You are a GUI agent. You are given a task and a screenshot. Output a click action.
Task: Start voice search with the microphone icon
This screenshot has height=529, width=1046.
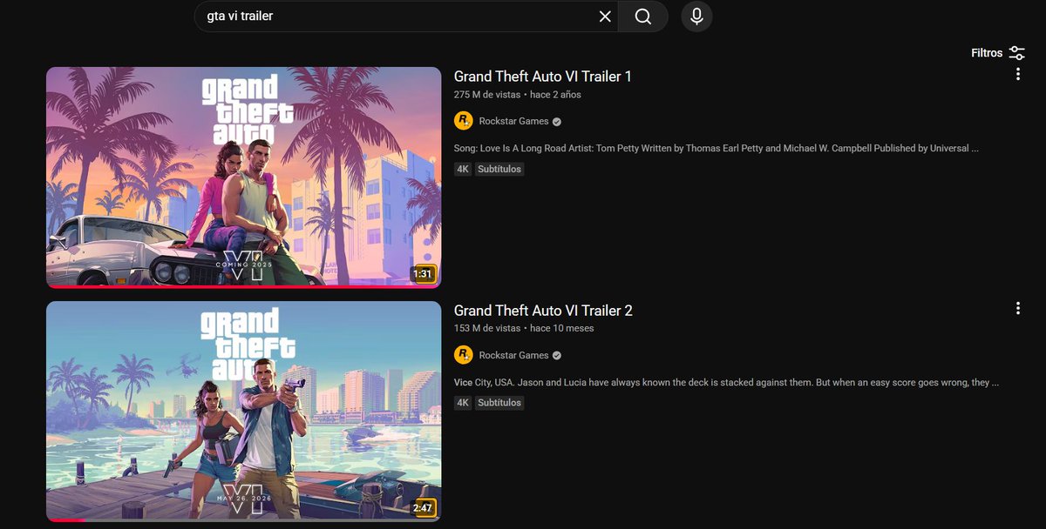(697, 17)
